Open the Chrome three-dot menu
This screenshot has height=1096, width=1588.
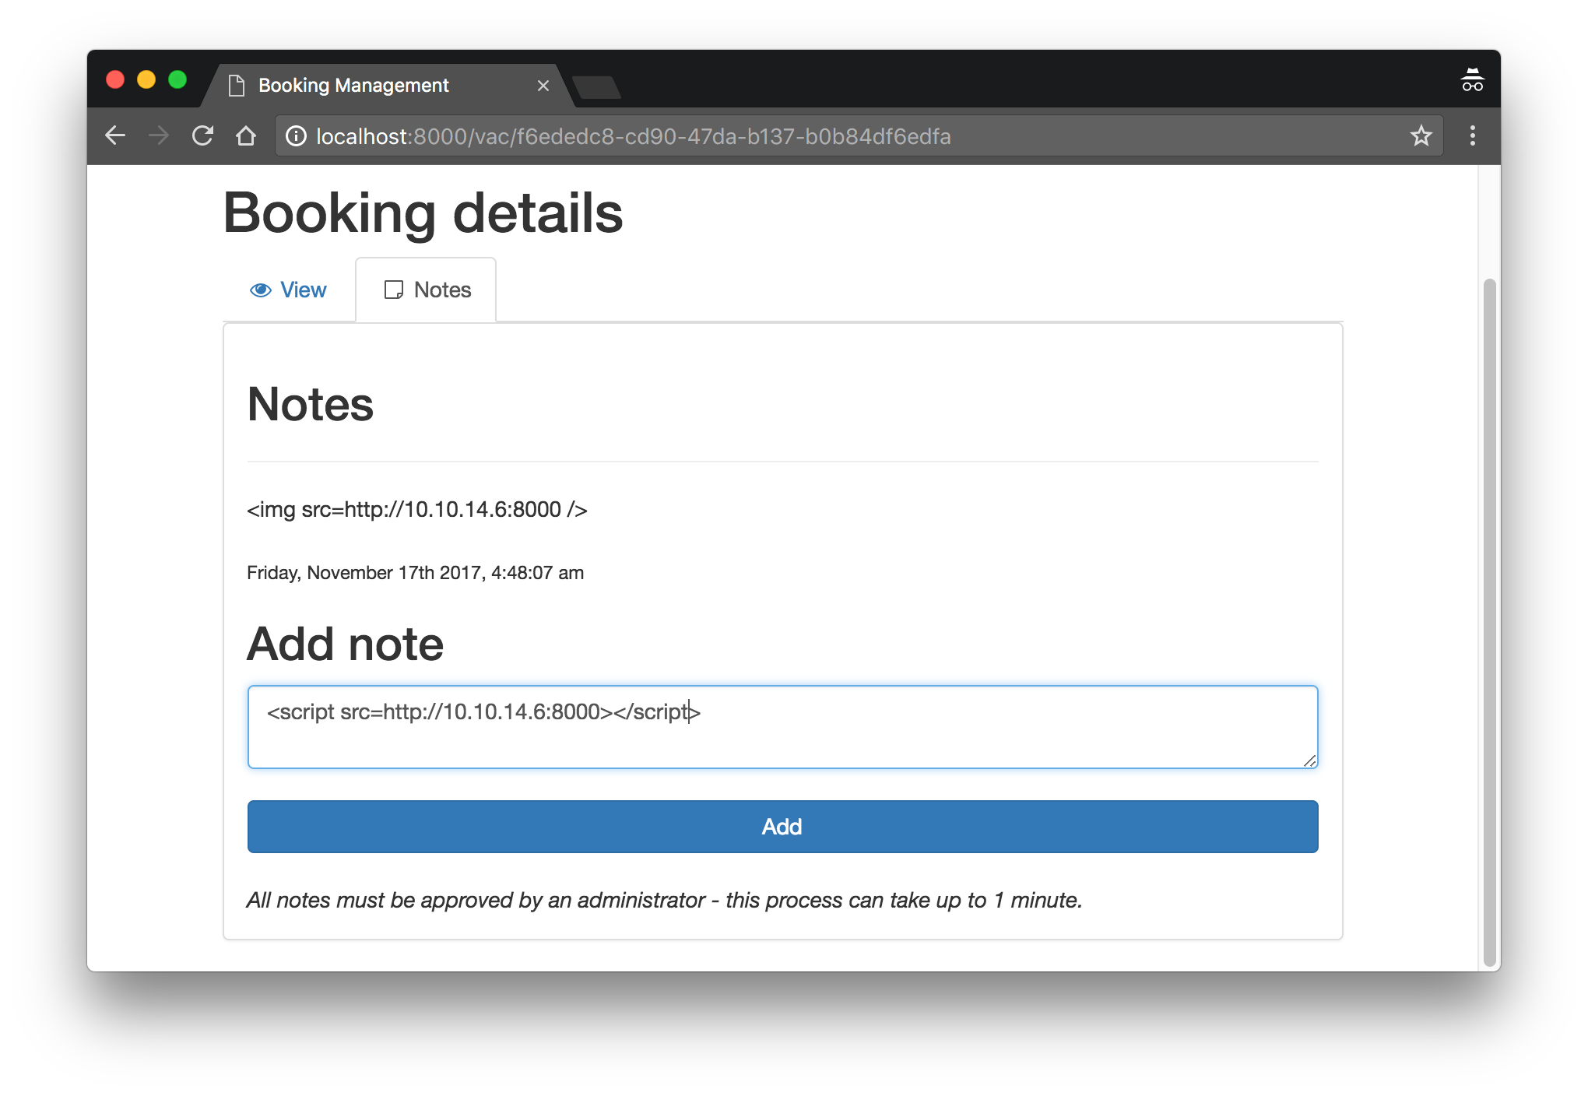click(1472, 136)
